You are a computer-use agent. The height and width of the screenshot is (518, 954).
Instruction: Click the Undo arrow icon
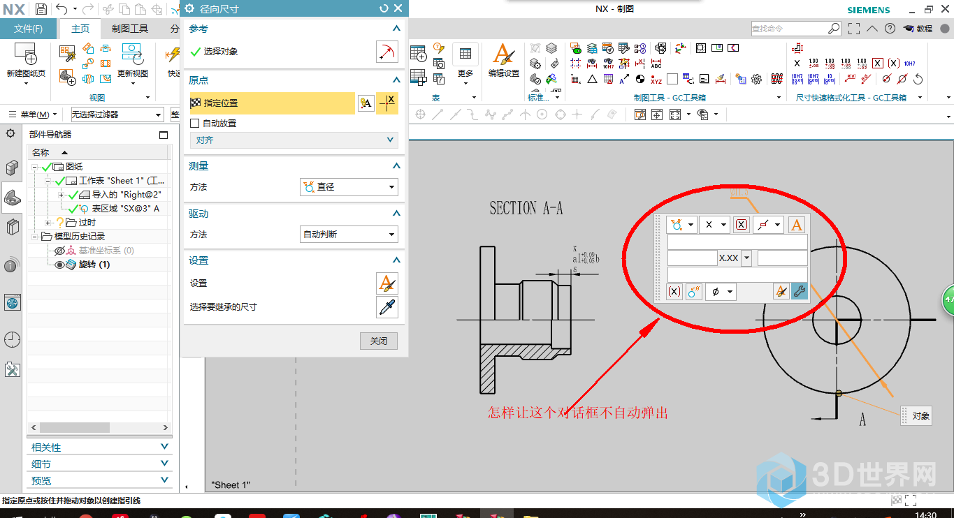pyautogui.click(x=62, y=9)
